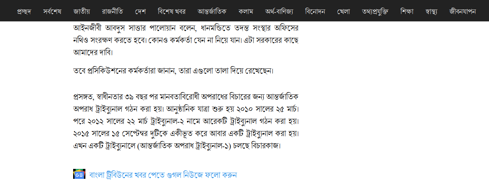Select the স্বাস্থ্য menu item

[x=432, y=11]
